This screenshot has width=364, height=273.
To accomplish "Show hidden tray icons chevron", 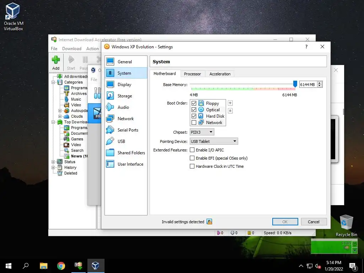I will (x=301, y=266).
